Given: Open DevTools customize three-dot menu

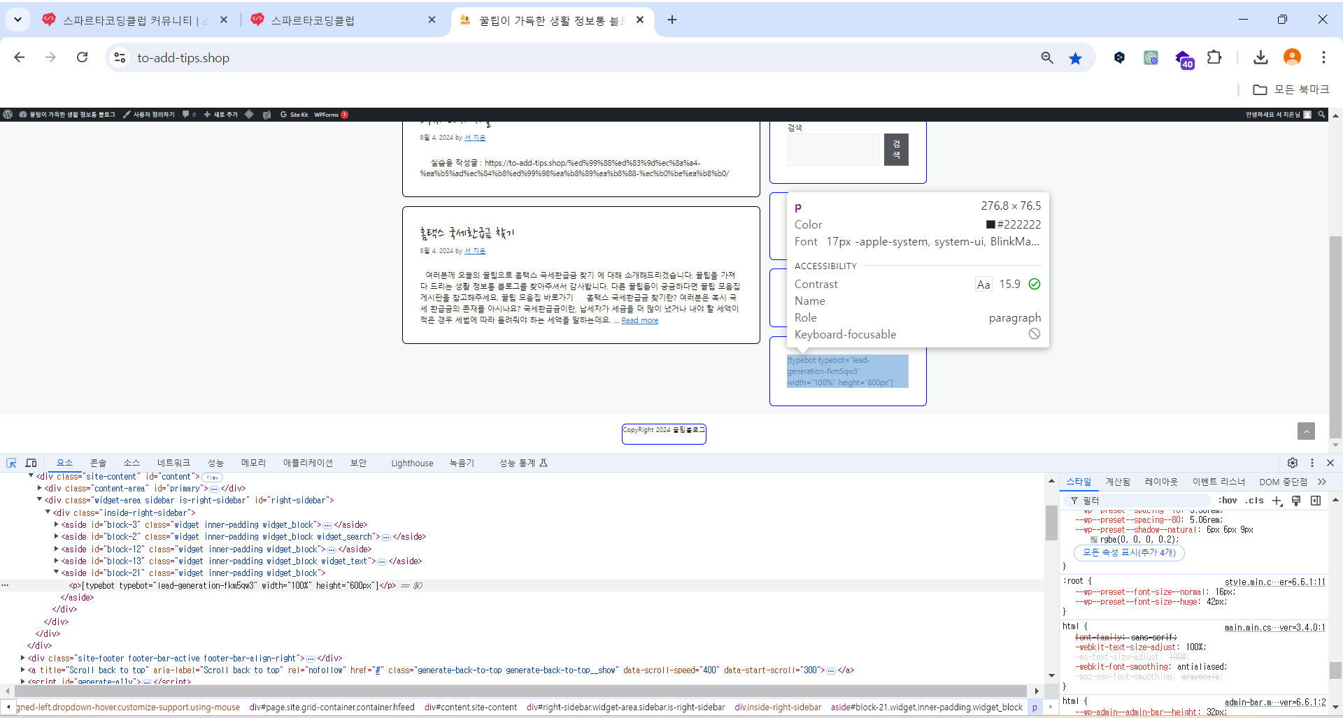Looking at the screenshot, I should click(x=1312, y=463).
